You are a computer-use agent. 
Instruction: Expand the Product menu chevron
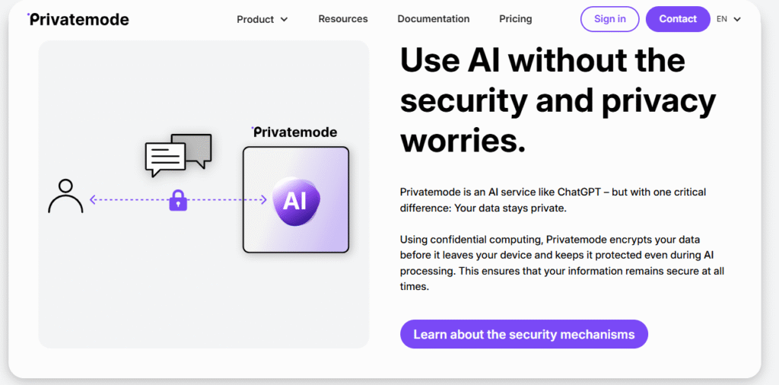285,20
